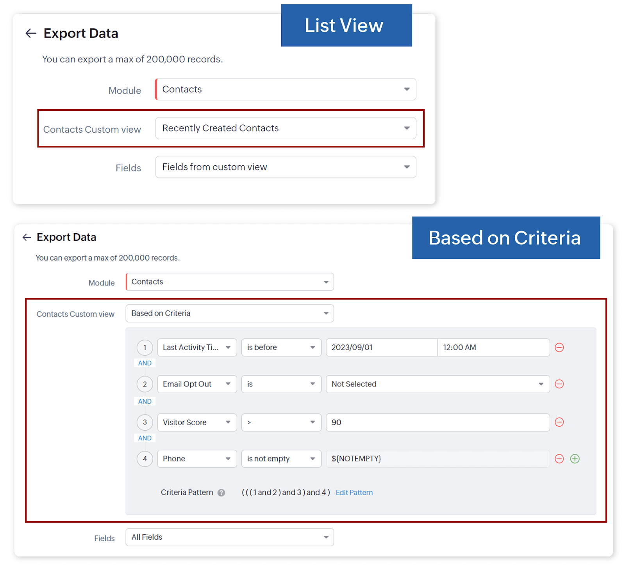This screenshot has width=625, height=571.
Task: Open Email Opt Out field dropdown
Action: (197, 384)
